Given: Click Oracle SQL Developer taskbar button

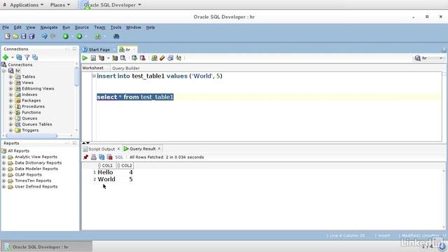Looking at the screenshot, I should click(x=46, y=247).
